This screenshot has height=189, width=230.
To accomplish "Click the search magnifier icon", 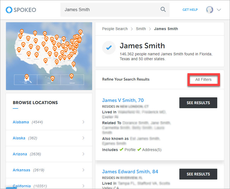I will (x=163, y=9).
